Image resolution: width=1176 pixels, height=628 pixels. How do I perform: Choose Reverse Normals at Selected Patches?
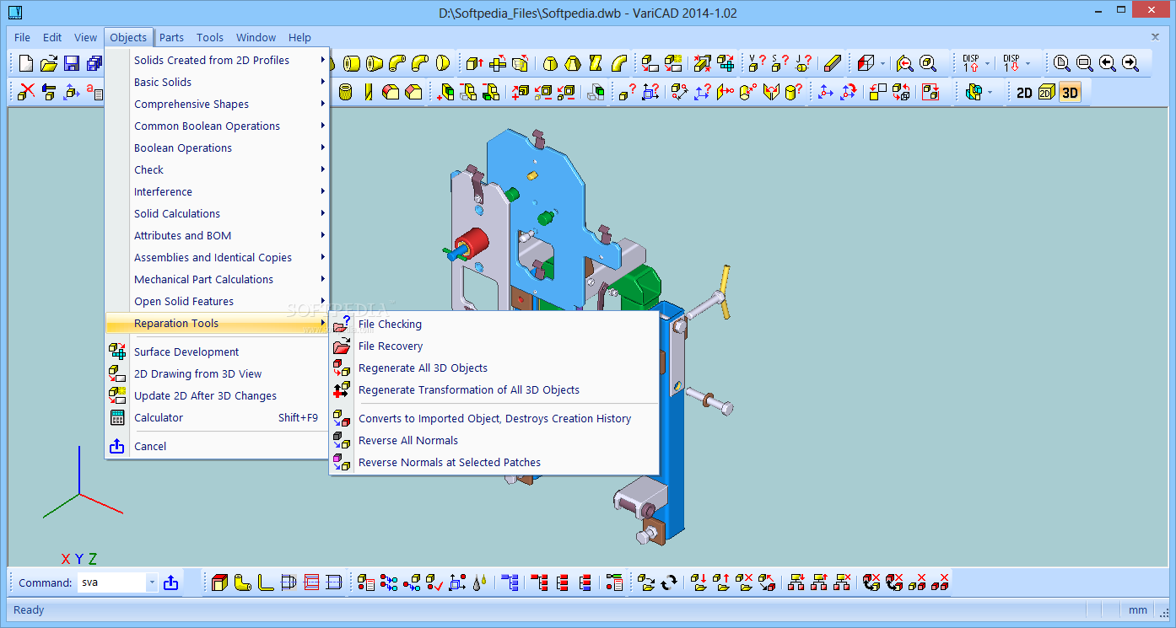[494, 462]
